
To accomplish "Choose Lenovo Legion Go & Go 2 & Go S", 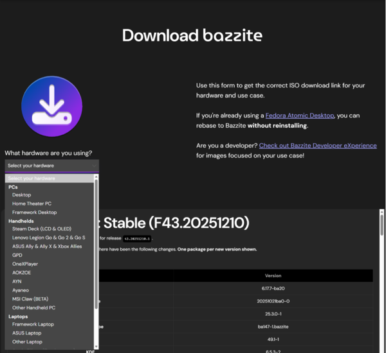I will tap(50, 237).
